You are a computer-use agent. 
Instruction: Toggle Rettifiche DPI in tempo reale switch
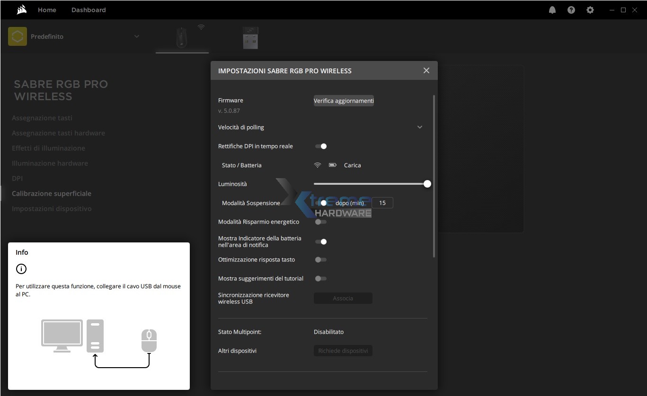click(x=321, y=146)
